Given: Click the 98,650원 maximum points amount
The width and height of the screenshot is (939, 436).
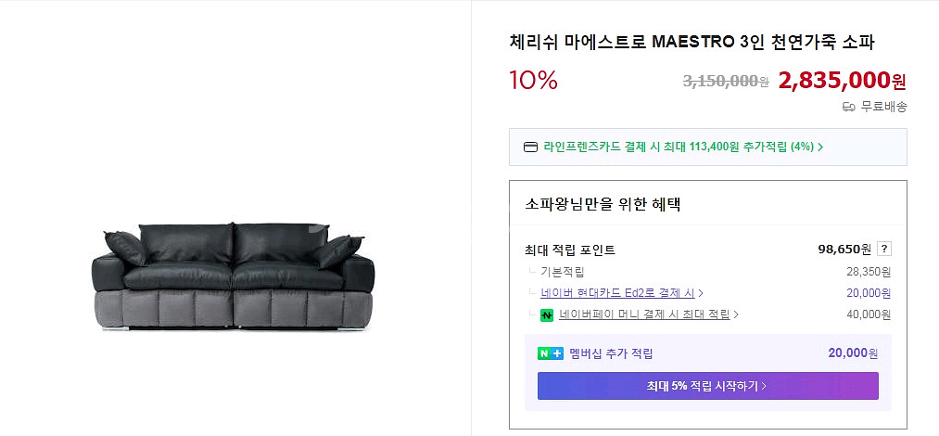Looking at the screenshot, I should pos(844,249).
